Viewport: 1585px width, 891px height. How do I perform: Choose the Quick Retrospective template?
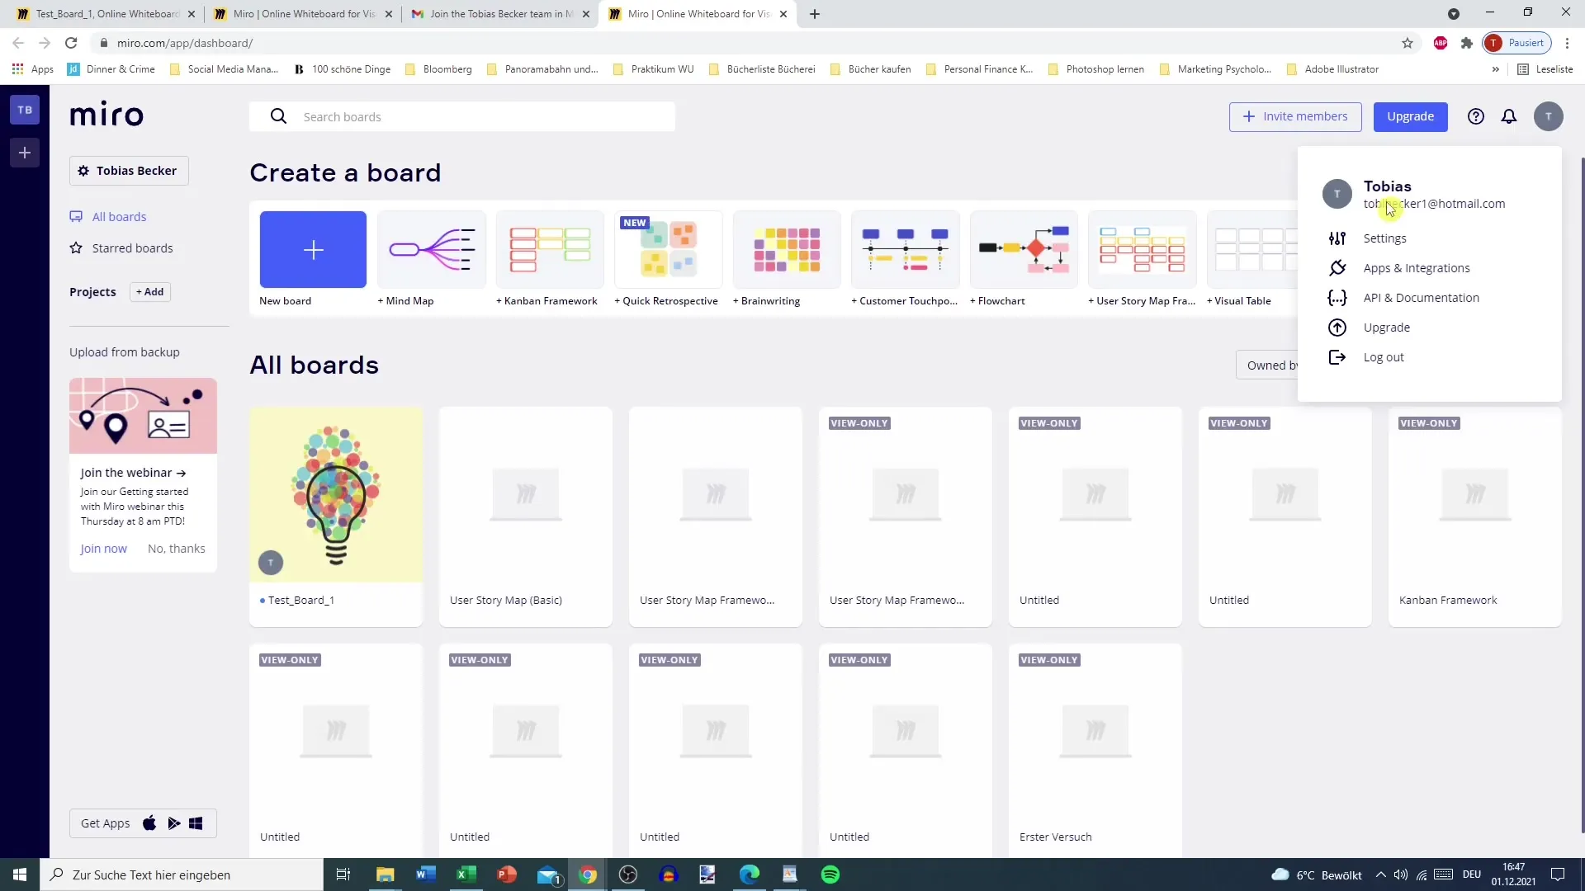(x=669, y=249)
